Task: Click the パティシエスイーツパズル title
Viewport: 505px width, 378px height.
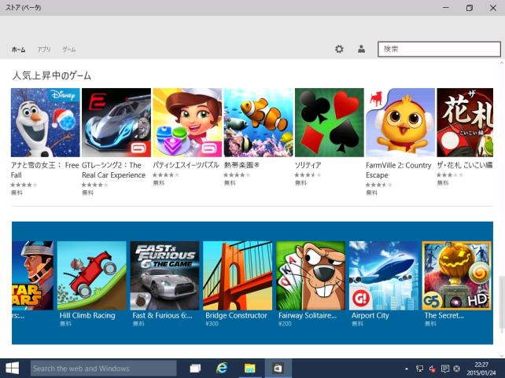Action: click(x=186, y=165)
